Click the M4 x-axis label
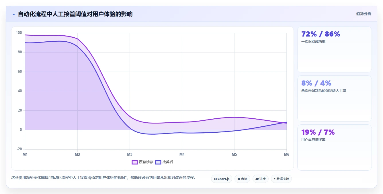Screen dimensions: 383x194 [x=182, y=154]
